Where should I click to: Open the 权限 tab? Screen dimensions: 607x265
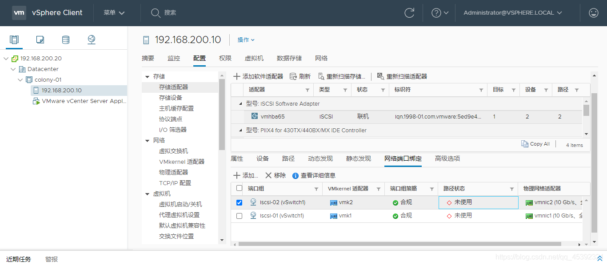coord(225,58)
